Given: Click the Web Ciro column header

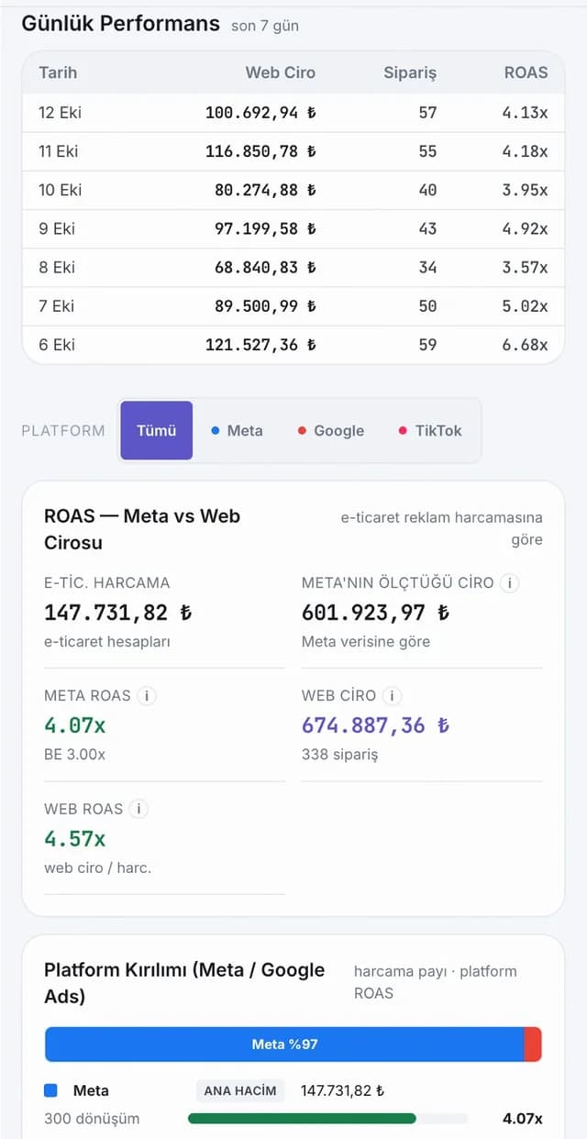Looking at the screenshot, I should coord(281,72).
